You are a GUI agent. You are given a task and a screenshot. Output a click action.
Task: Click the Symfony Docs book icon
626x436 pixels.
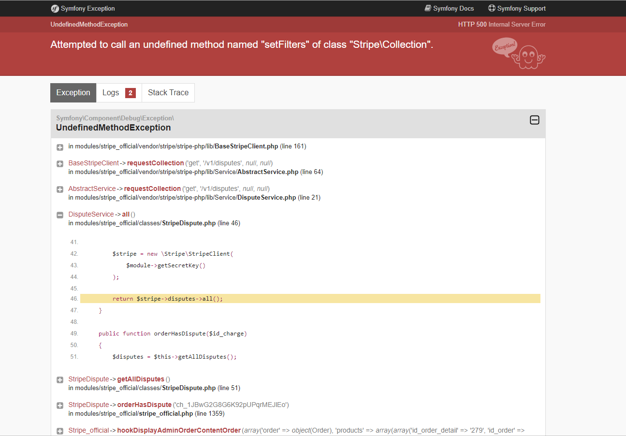click(428, 8)
